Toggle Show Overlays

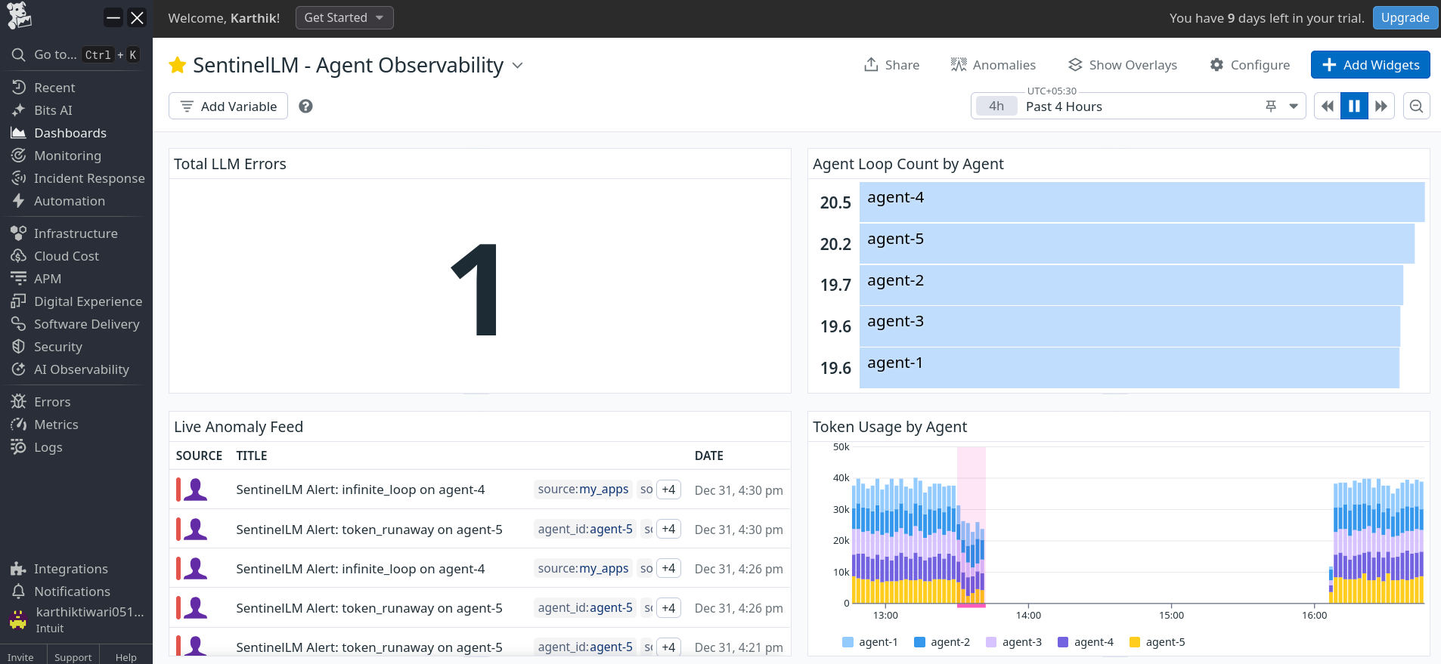tap(1122, 65)
